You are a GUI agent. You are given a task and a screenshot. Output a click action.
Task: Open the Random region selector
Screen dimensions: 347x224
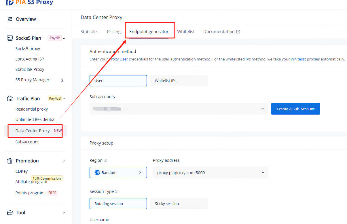[x=118, y=172]
